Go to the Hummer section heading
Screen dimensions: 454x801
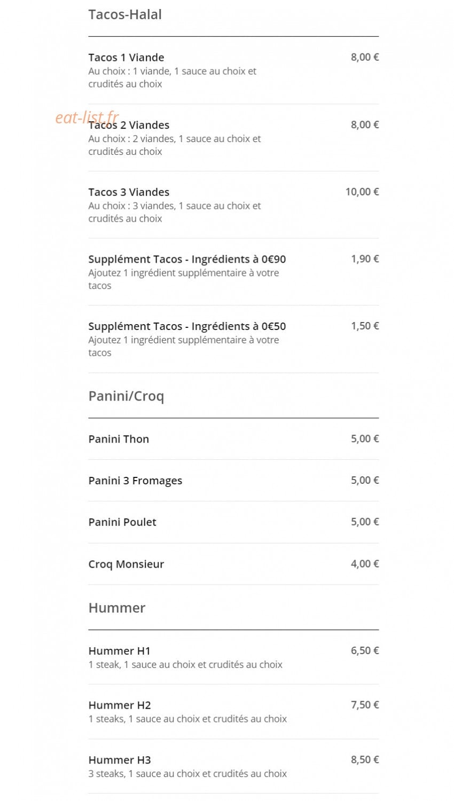117,608
